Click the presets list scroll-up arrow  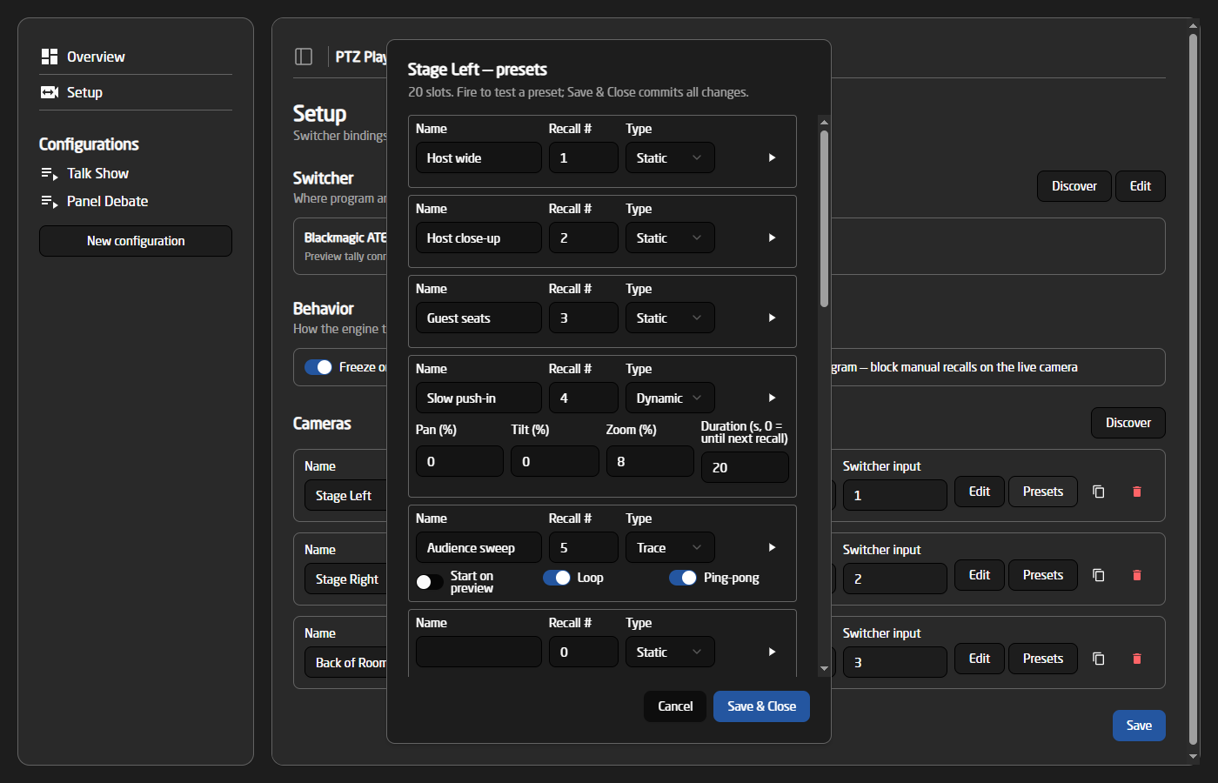tap(824, 122)
